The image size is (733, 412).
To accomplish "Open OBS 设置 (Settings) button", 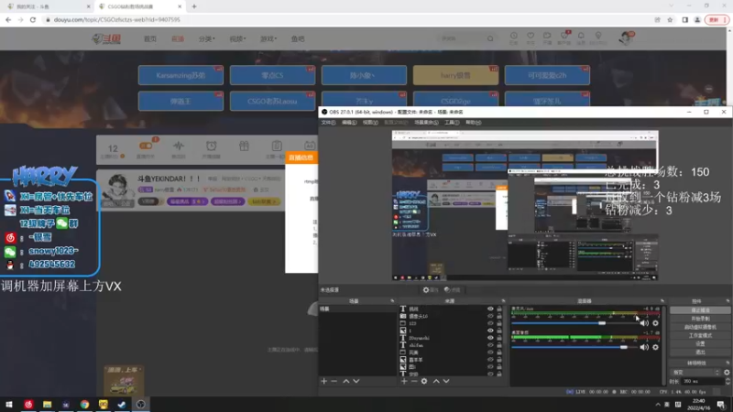I will click(x=700, y=344).
